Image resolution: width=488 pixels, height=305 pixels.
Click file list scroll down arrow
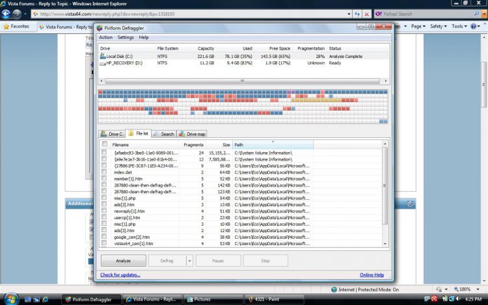385,244
